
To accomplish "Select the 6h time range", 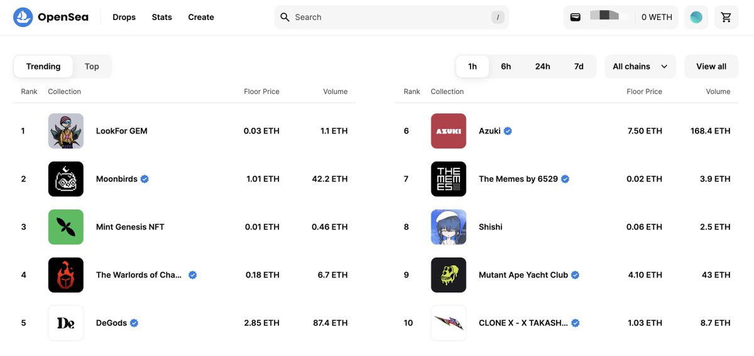I will [506, 66].
